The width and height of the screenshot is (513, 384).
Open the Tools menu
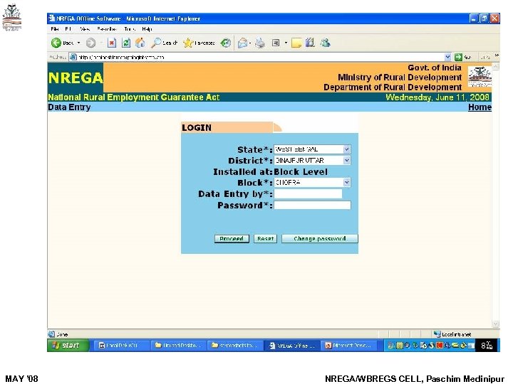point(130,29)
